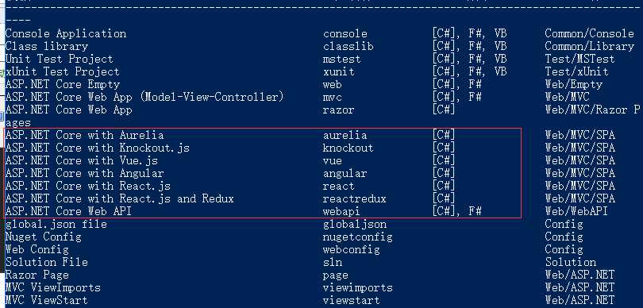Click the 'reactredux' short name
This screenshot has height=308, width=643.
354,199
